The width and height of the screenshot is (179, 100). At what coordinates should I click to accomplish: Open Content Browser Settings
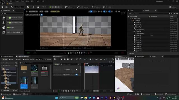pos(48,59)
